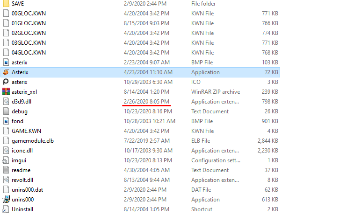Image resolution: width=354 pixels, height=215 pixels.
Task: Select the SAVE folder icon
Action: coord(6,4)
